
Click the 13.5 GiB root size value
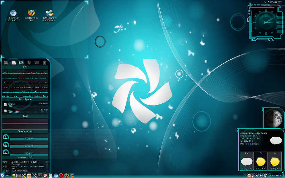coord(43,110)
